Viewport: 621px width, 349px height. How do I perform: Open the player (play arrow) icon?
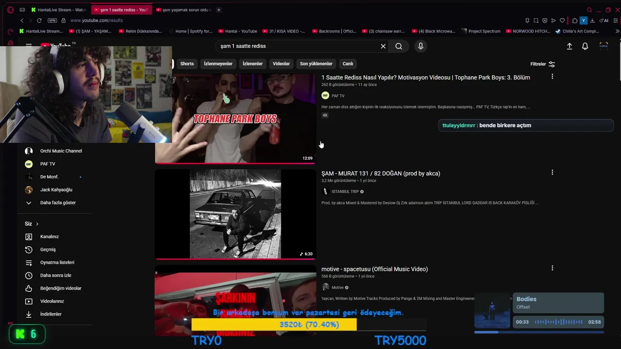pyautogui.click(x=554, y=20)
